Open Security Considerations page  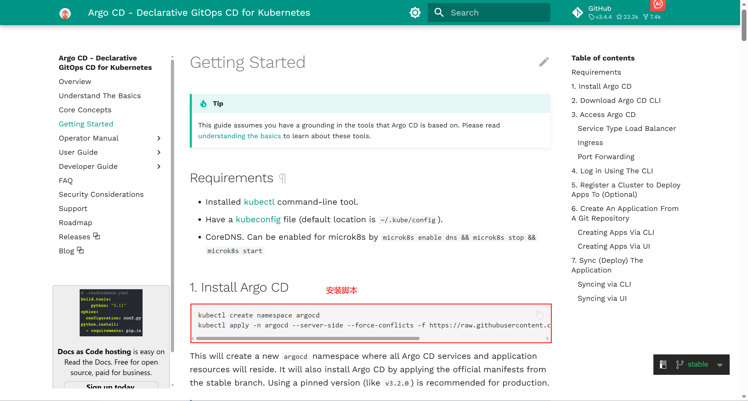[x=101, y=194]
